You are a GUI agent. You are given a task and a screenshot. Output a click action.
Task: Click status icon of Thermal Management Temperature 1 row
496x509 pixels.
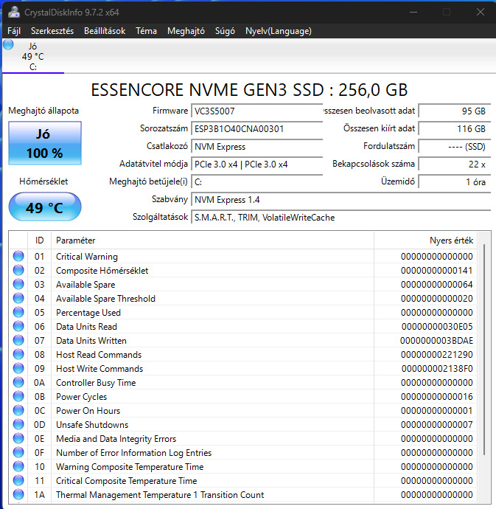(18, 494)
